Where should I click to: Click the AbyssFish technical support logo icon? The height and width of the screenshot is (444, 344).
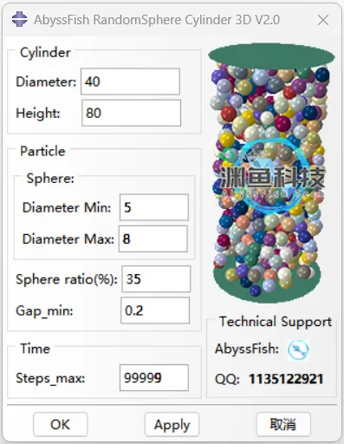point(298,349)
